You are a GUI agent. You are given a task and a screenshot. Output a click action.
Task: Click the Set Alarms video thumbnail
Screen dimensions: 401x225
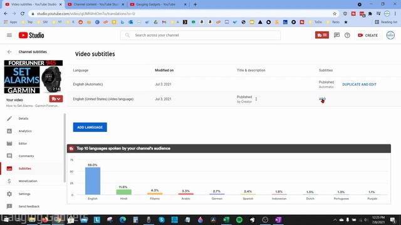pos(33,77)
